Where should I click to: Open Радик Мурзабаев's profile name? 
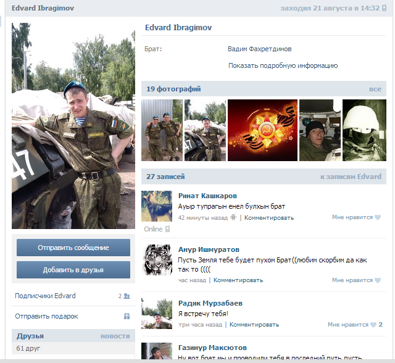click(210, 303)
